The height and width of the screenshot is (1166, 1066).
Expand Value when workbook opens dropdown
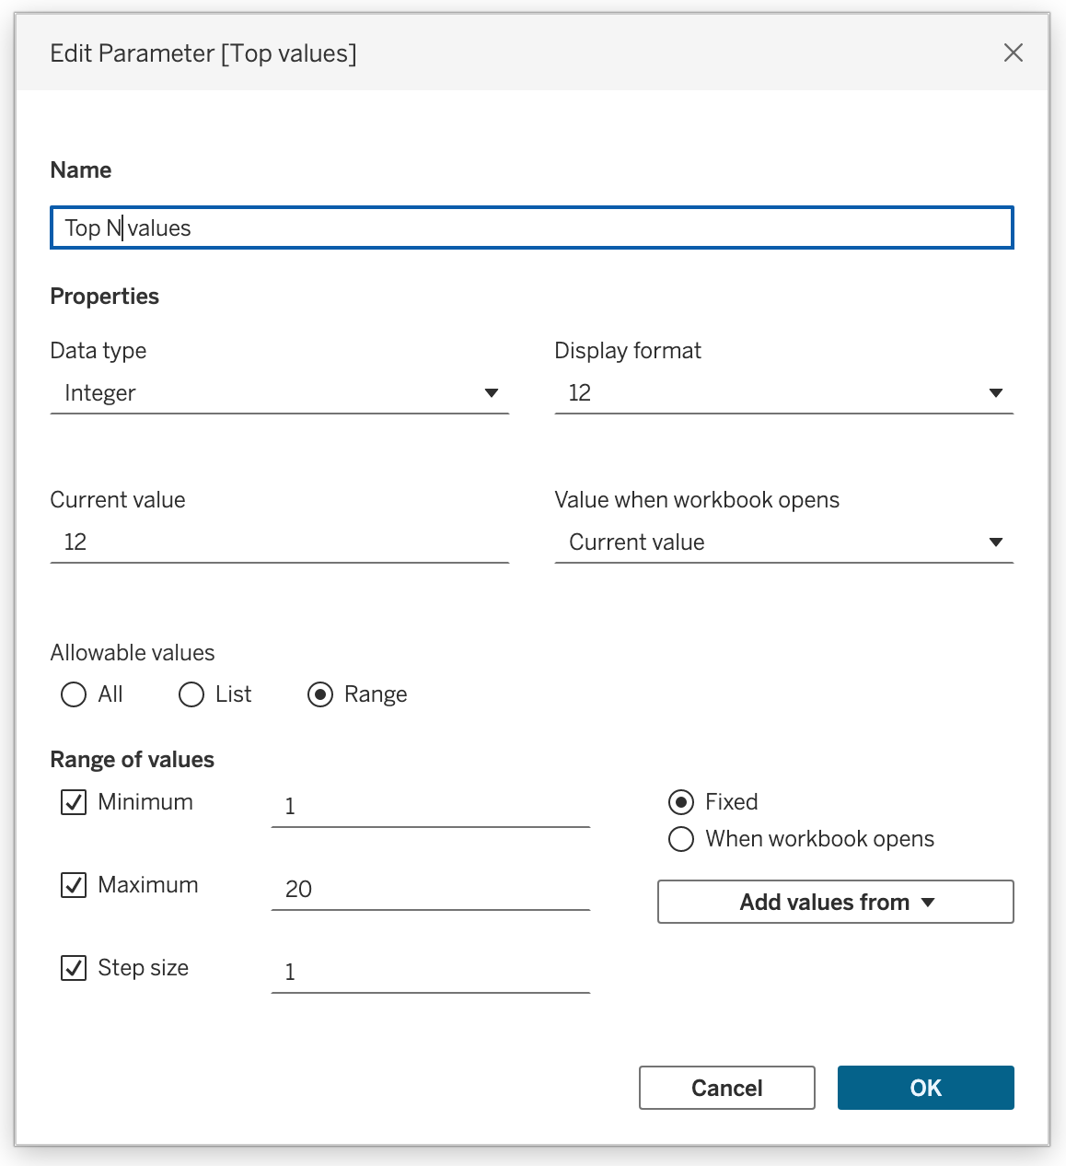(782, 542)
